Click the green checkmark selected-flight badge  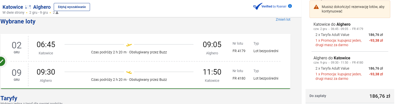tap(1, 61)
